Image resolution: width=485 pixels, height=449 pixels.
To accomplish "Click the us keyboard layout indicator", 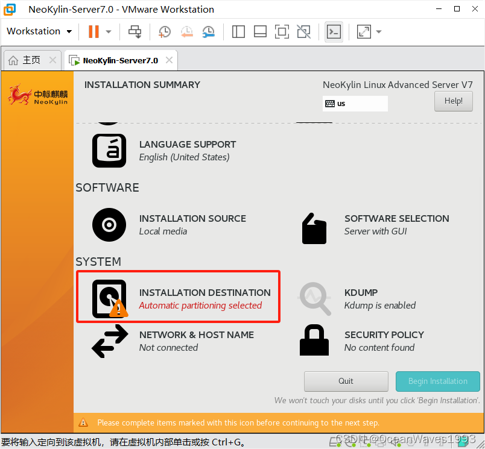I will point(355,104).
